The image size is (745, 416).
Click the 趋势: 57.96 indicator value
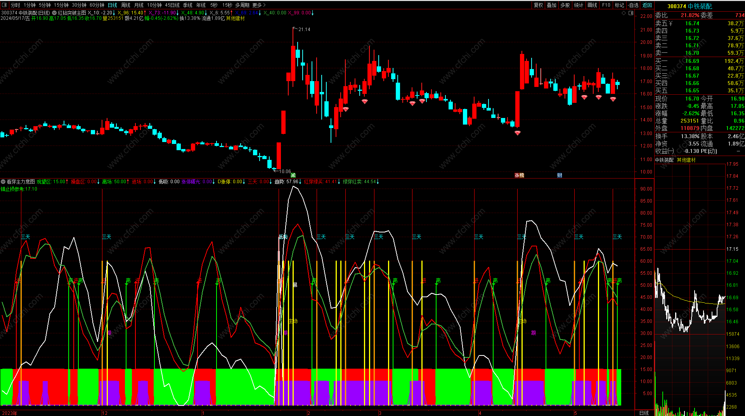tap(287, 182)
